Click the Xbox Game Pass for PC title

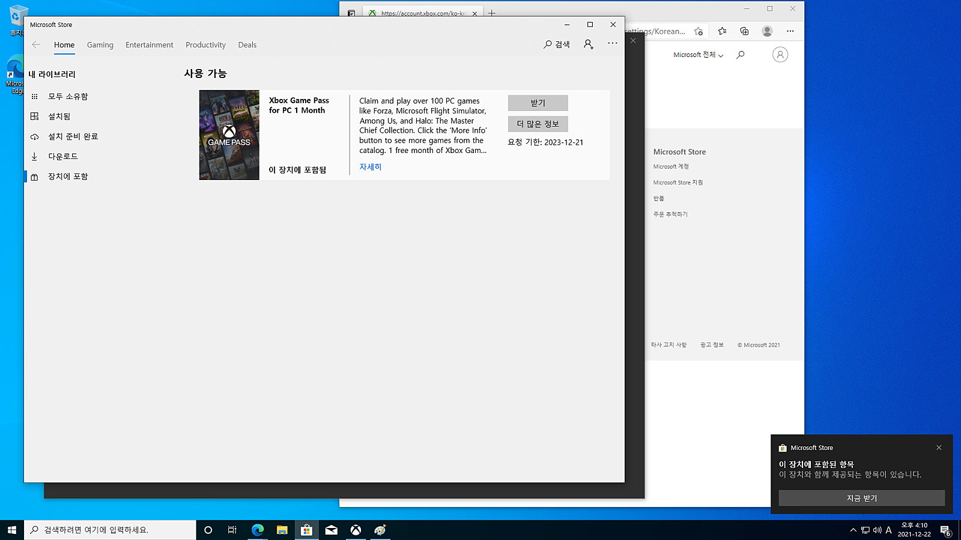(299, 106)
